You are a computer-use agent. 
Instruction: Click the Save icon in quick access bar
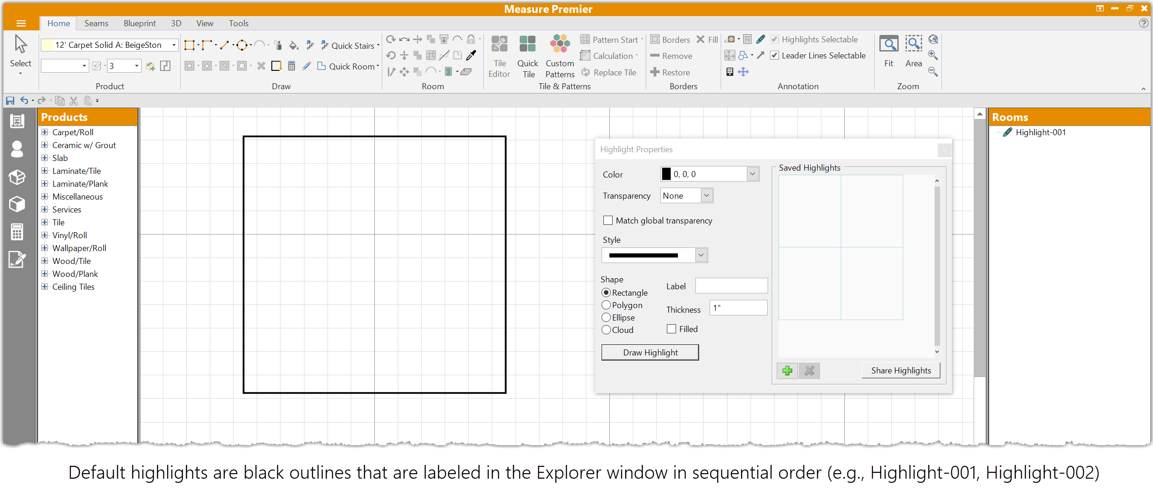10,101
